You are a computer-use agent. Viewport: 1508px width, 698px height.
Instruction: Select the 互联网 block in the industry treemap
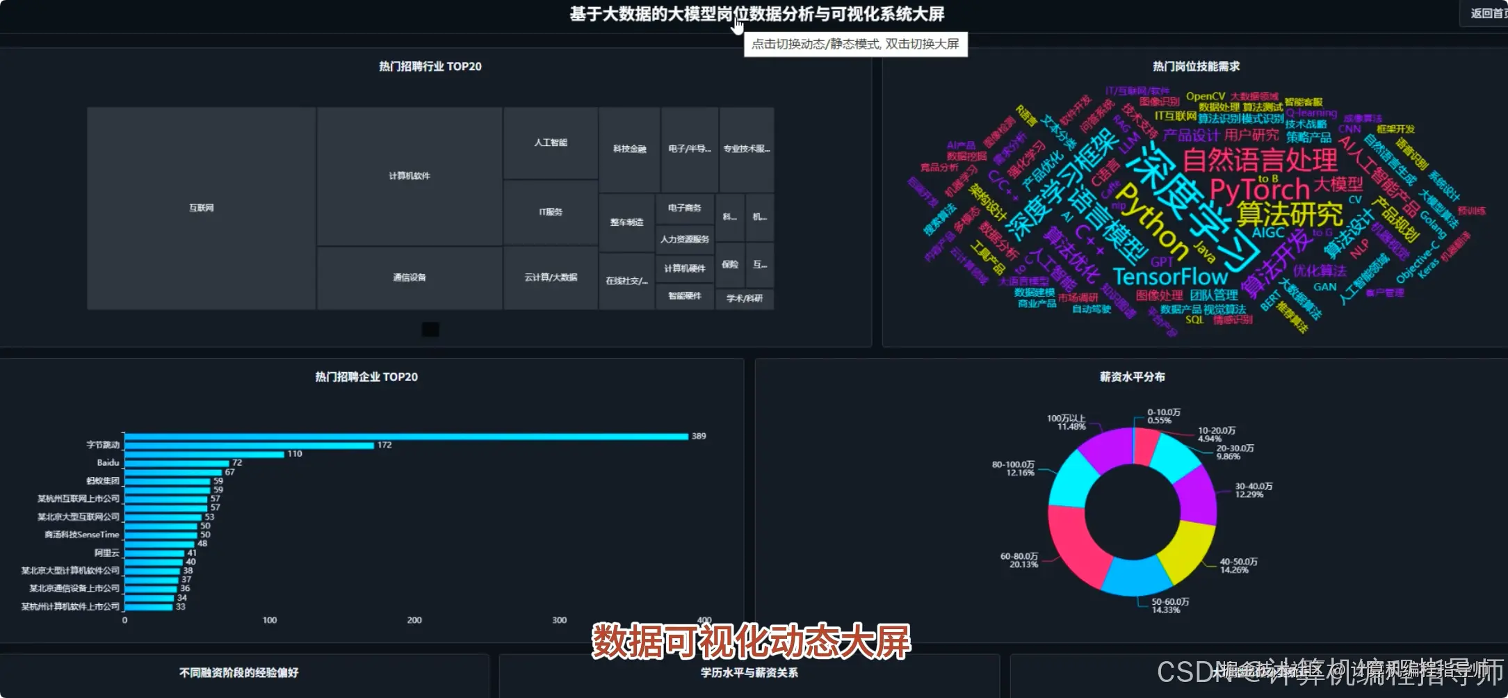tap(200, 207)
